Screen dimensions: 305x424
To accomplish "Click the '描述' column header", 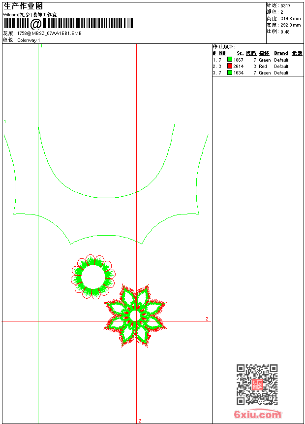I will coord(264,53).
